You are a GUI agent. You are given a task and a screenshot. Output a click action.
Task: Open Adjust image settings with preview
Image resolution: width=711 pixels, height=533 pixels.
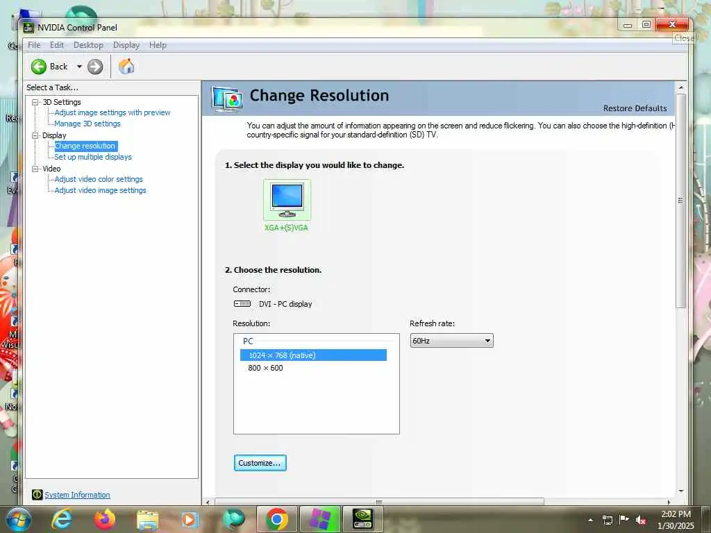(x=112, y=112)
